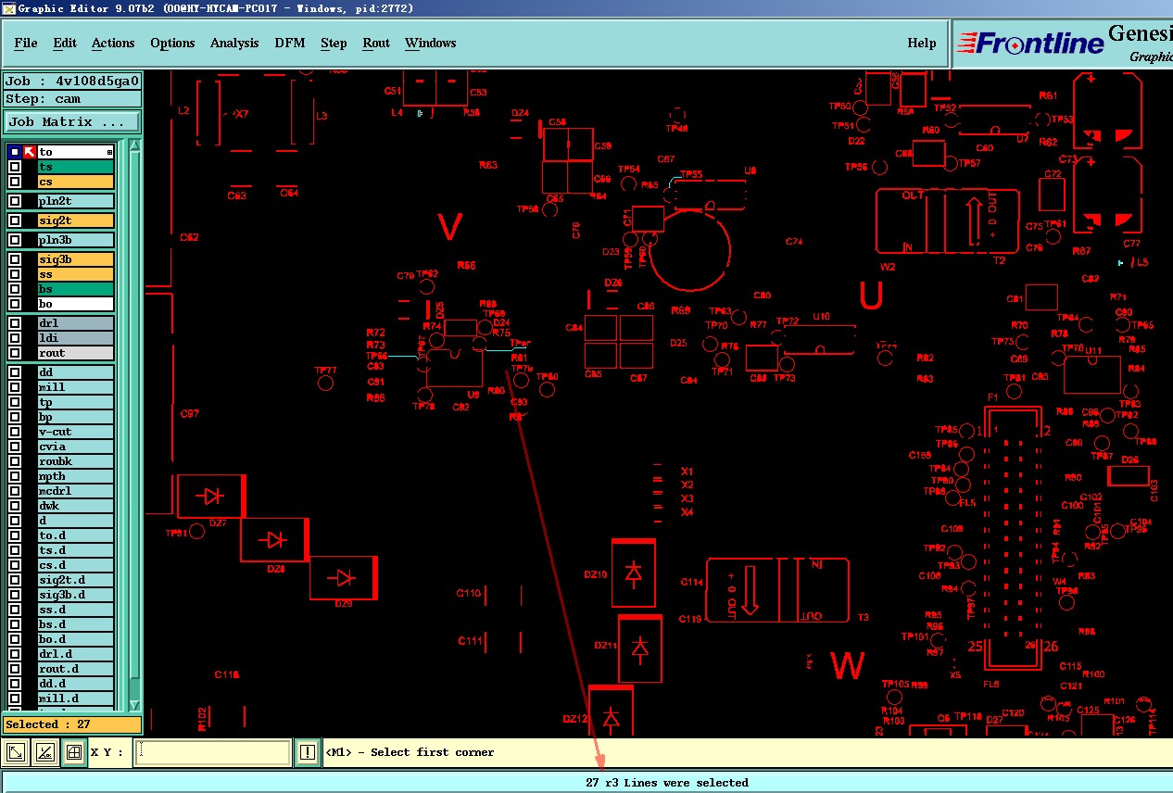1173x793 pixels.
Task: Open the Step menu
Action: 334,43
